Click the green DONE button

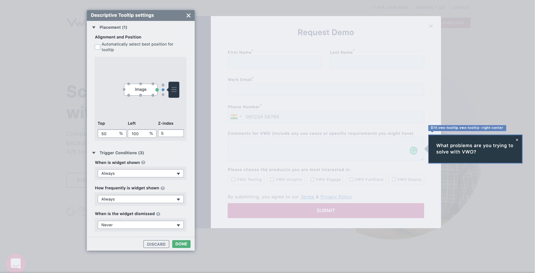(181, 244)
